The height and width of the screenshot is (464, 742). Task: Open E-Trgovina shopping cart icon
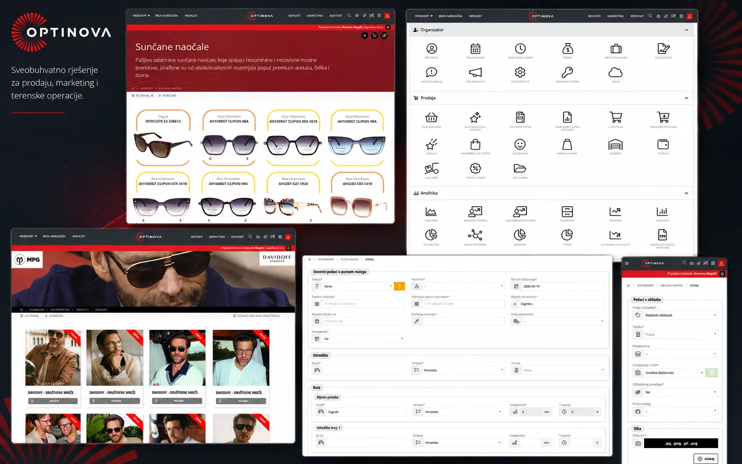click(x=616, y=117)
